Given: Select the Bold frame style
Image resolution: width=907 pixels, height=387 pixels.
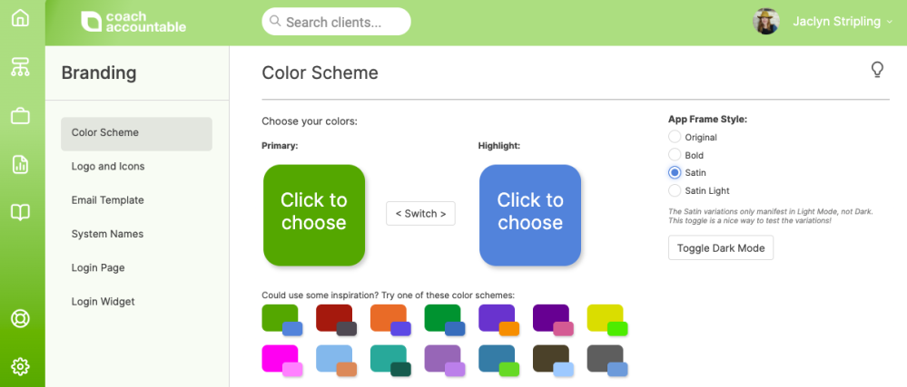Looking at the screenshot, I should (x=675, y=155).
